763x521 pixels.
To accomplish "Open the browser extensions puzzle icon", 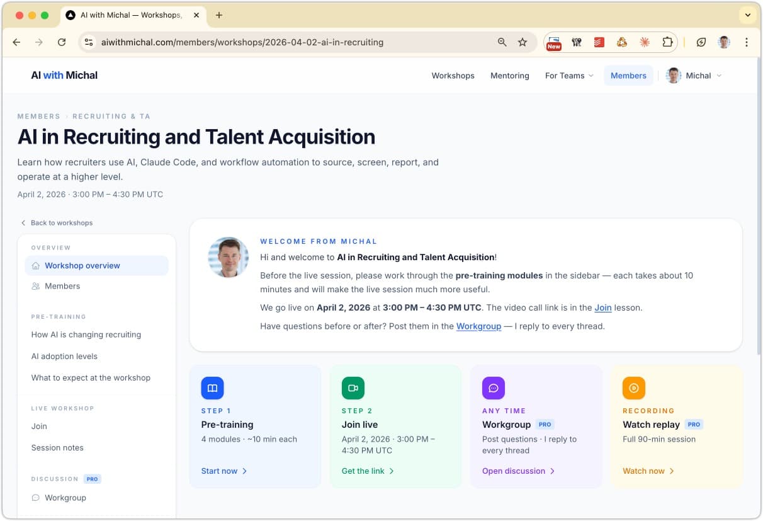I will 667,42.
